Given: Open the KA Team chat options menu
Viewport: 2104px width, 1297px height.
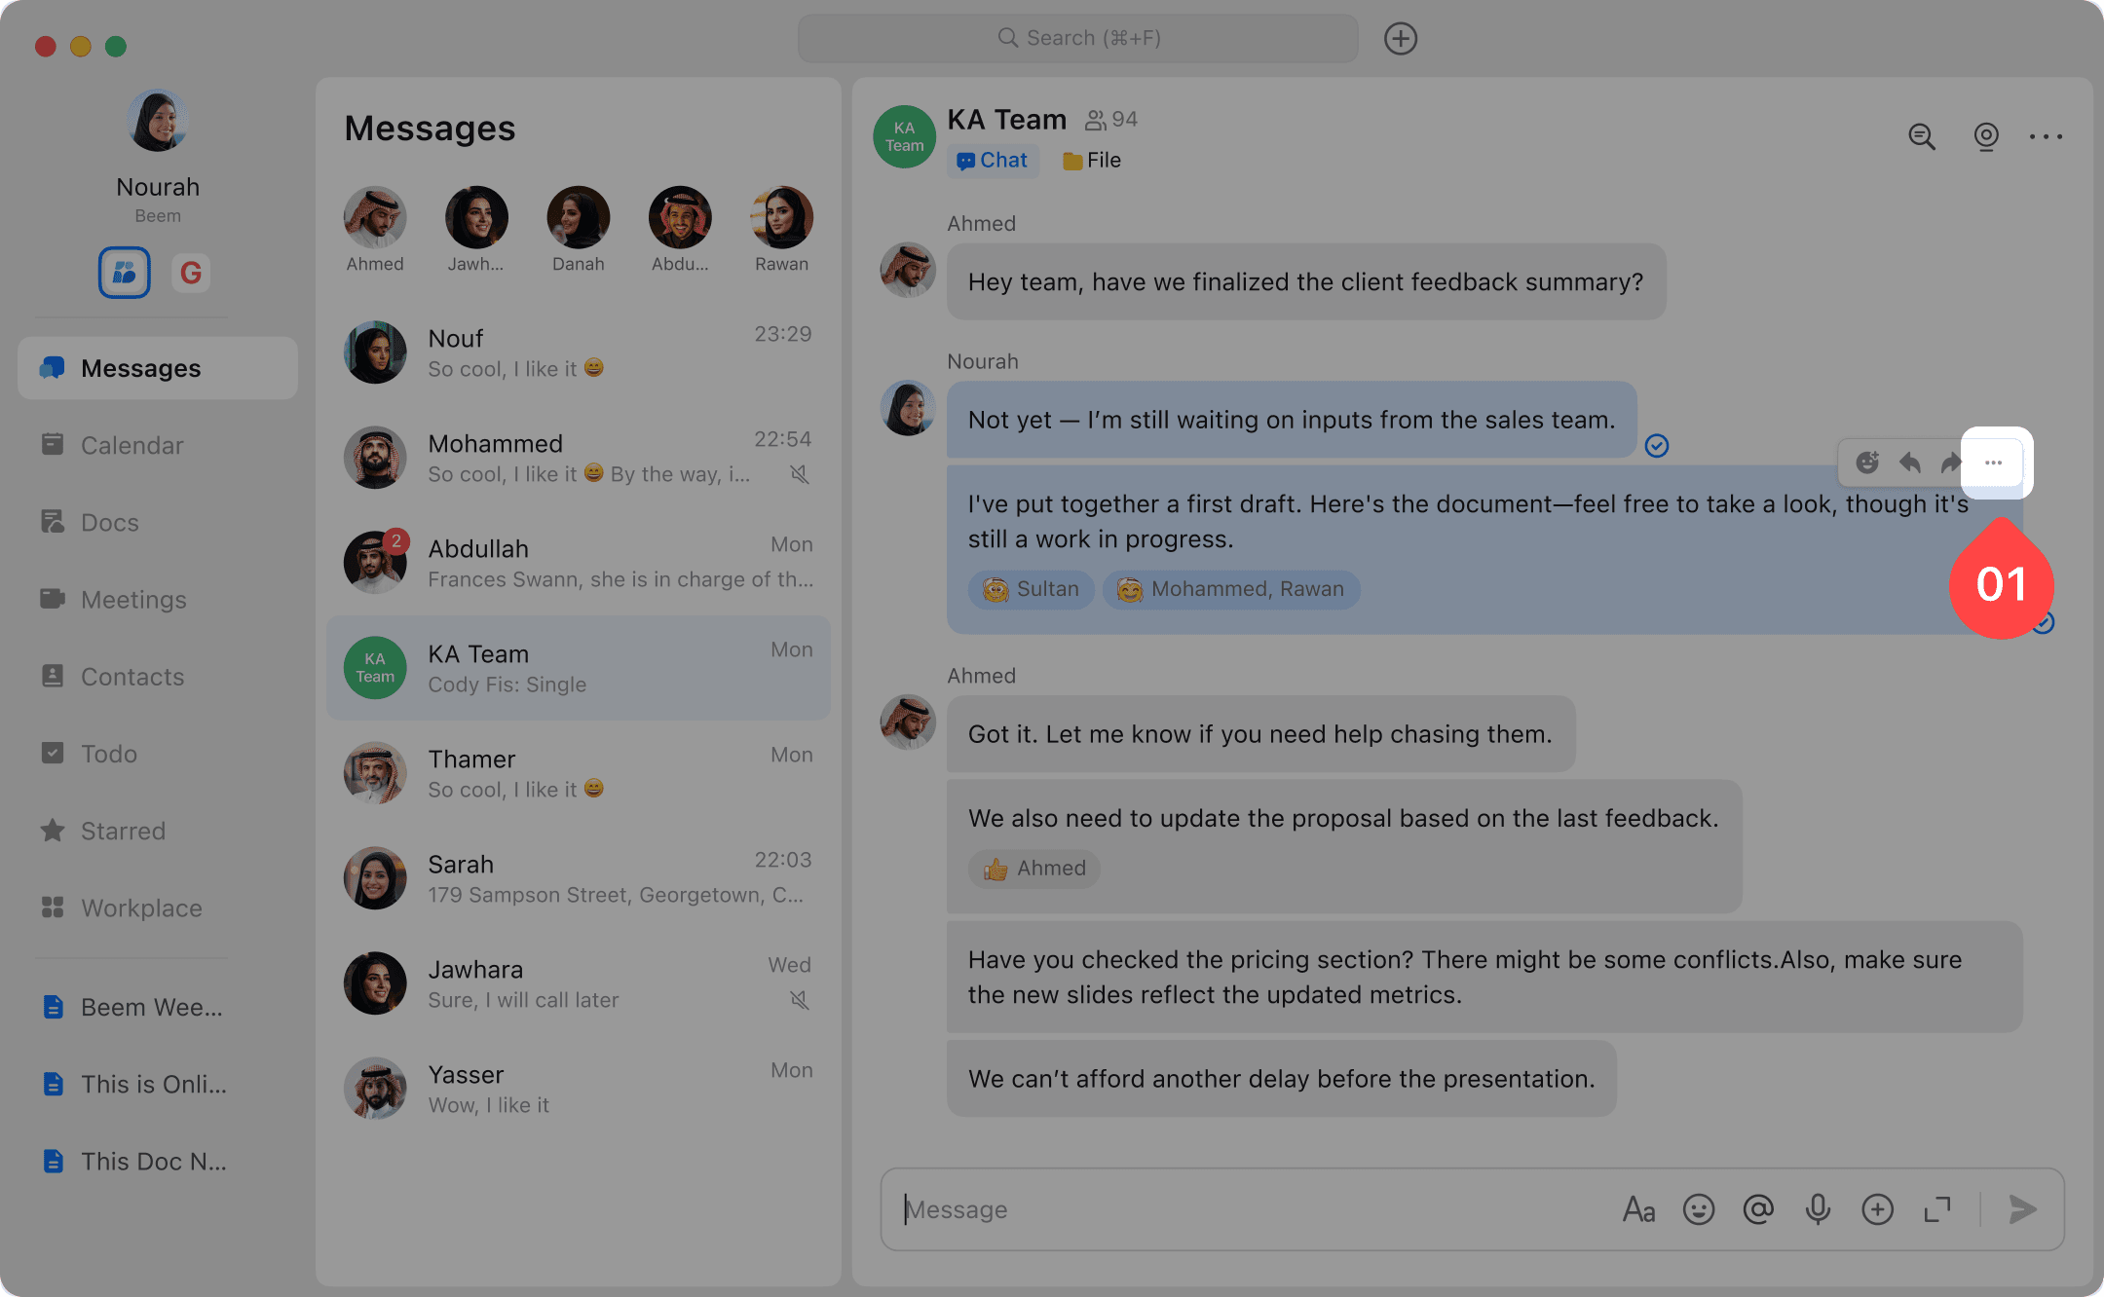Looking at the screenshot, I should [2046, 137].
